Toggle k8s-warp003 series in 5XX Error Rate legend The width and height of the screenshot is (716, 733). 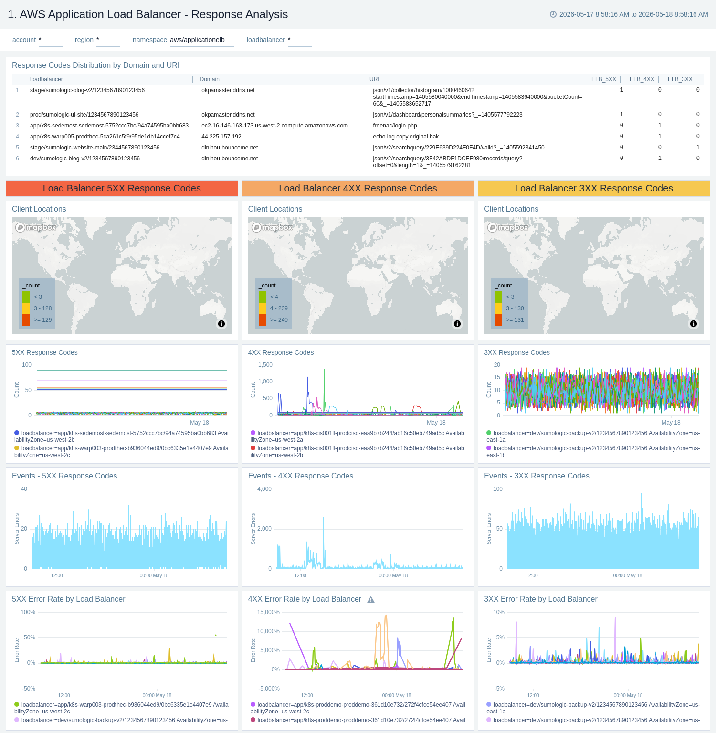click(x=121, y=708)
